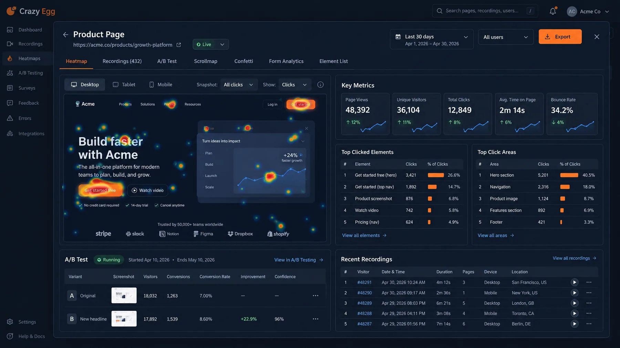Switch to the Confetti tab
The image size is (620, 348).
244,61
